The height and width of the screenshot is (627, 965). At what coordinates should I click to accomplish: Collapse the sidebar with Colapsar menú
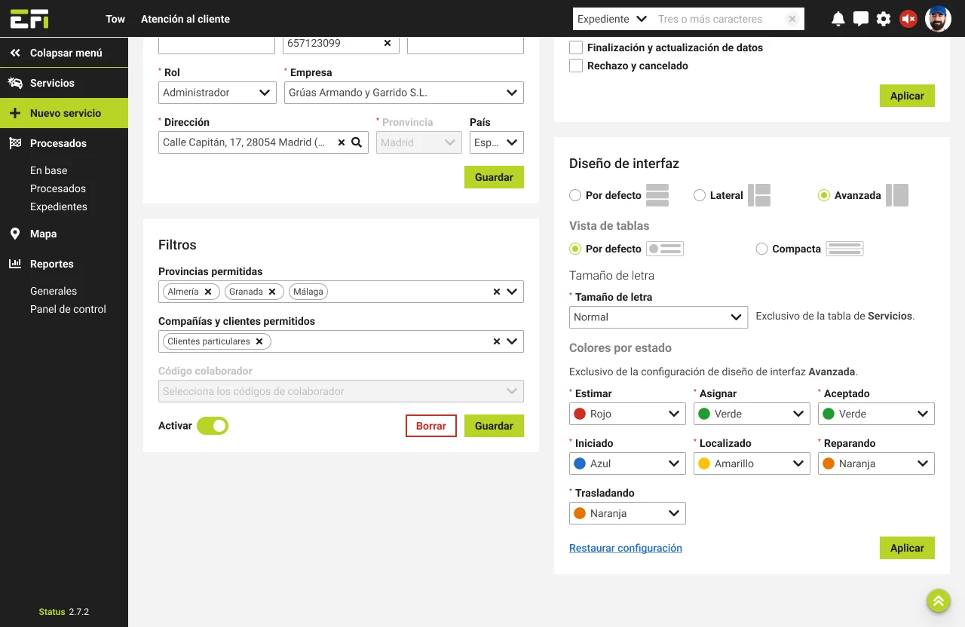pyautogui.click(x=64, y=53)
